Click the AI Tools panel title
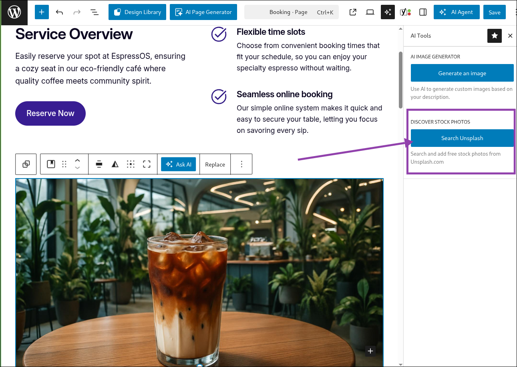Viewport: 517px width, 367px height. (421, 36)
